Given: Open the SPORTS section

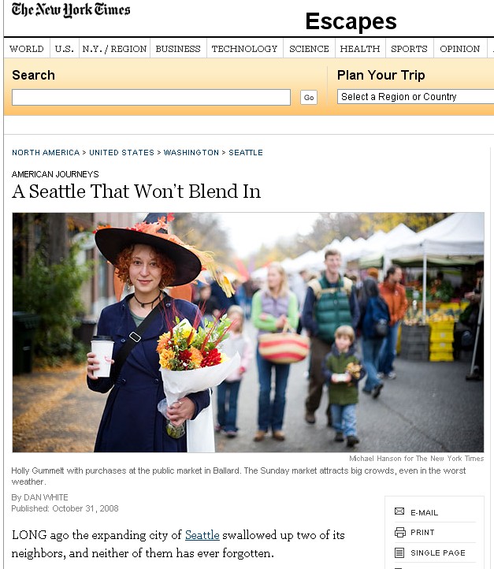Looking at the screenshot, I should [409, 49].
